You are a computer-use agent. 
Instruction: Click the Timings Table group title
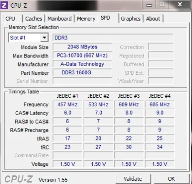[24, 92]
